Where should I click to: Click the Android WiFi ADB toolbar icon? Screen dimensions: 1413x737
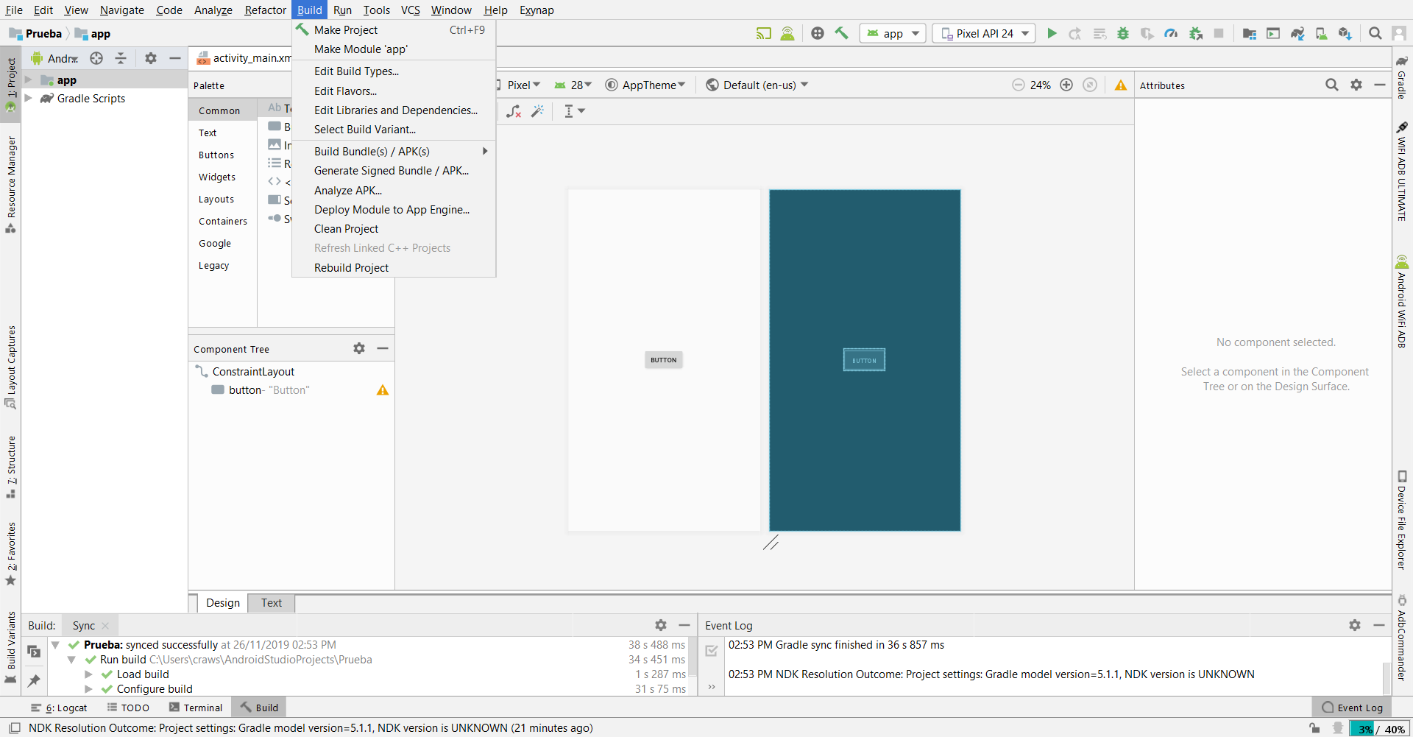pyautogui.click(x=787, y=33)
